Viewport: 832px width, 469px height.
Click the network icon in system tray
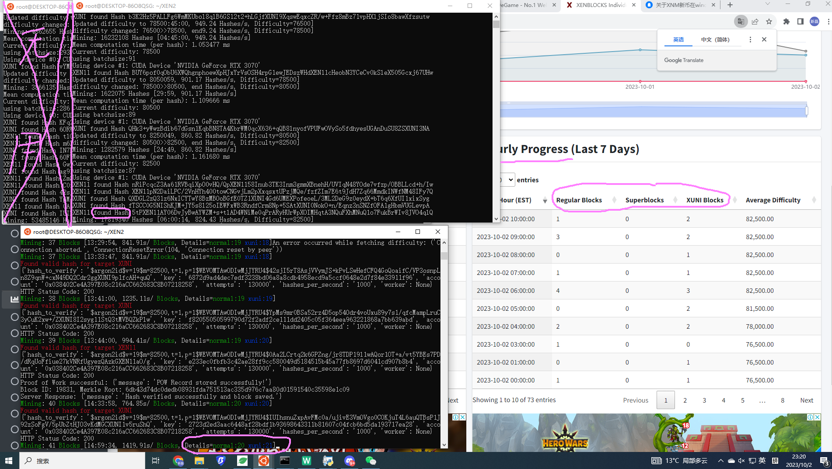coord(752,461)
